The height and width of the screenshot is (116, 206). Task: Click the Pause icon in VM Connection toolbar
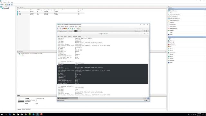pyautogui.click(x=69, y=29)
